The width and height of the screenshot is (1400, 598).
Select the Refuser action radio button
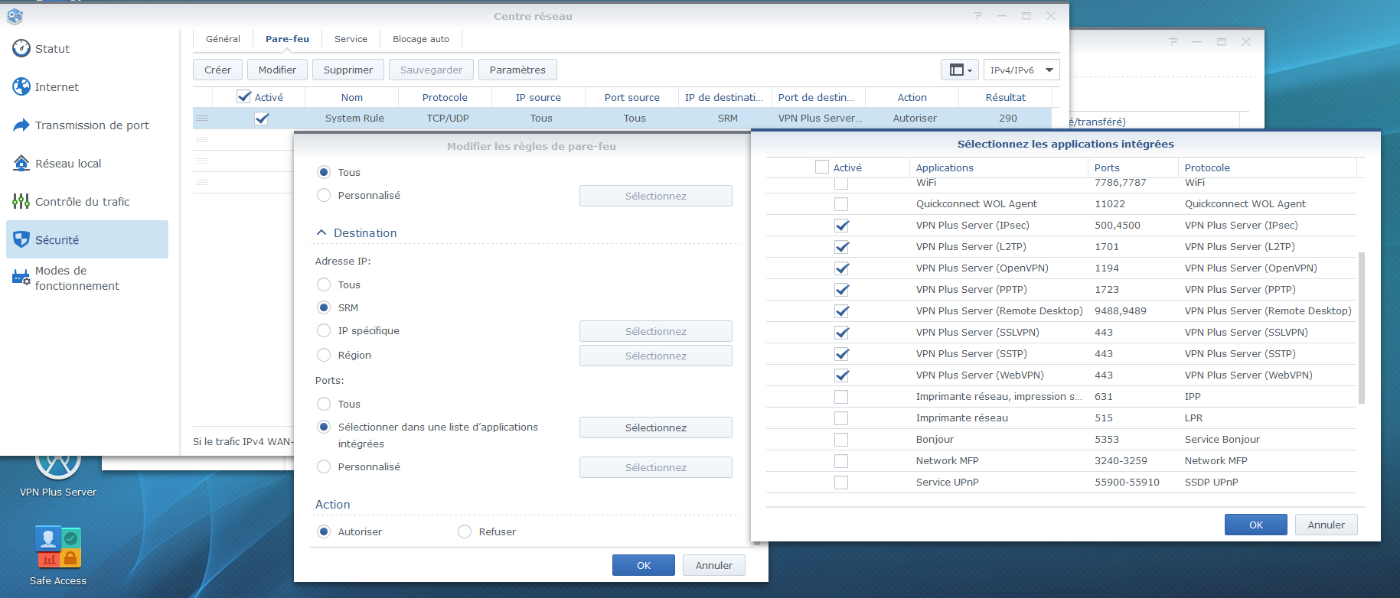pyautogui.click(x=465, y=531)
